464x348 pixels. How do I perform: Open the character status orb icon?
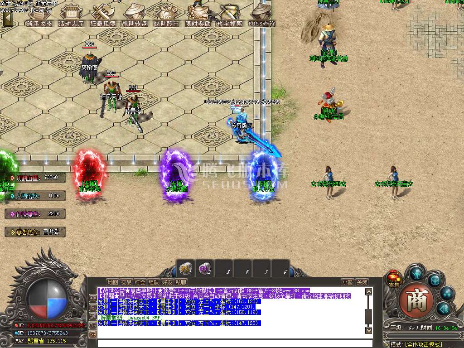(x=416, y=273)
